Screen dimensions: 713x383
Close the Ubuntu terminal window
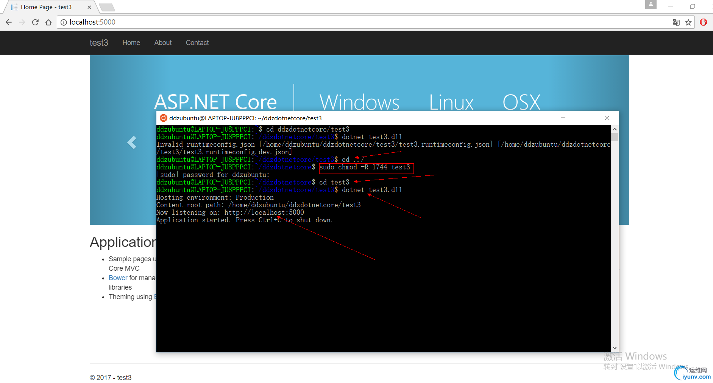pos(607,118)
